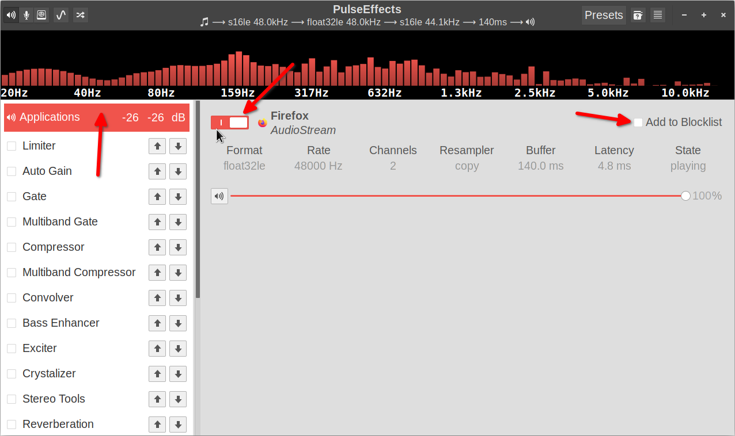Select the Reverberation plugin row label
The width and height of the screenshot is (735, 436).
(x=58, y=424)
